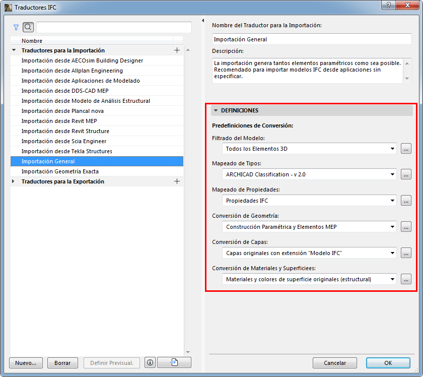
Task: Collapse the DEFINICIONES section
Action: [x=216, y=110]
